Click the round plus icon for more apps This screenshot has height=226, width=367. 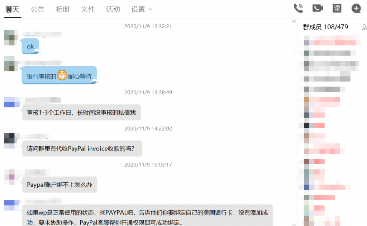click(356, 9)
